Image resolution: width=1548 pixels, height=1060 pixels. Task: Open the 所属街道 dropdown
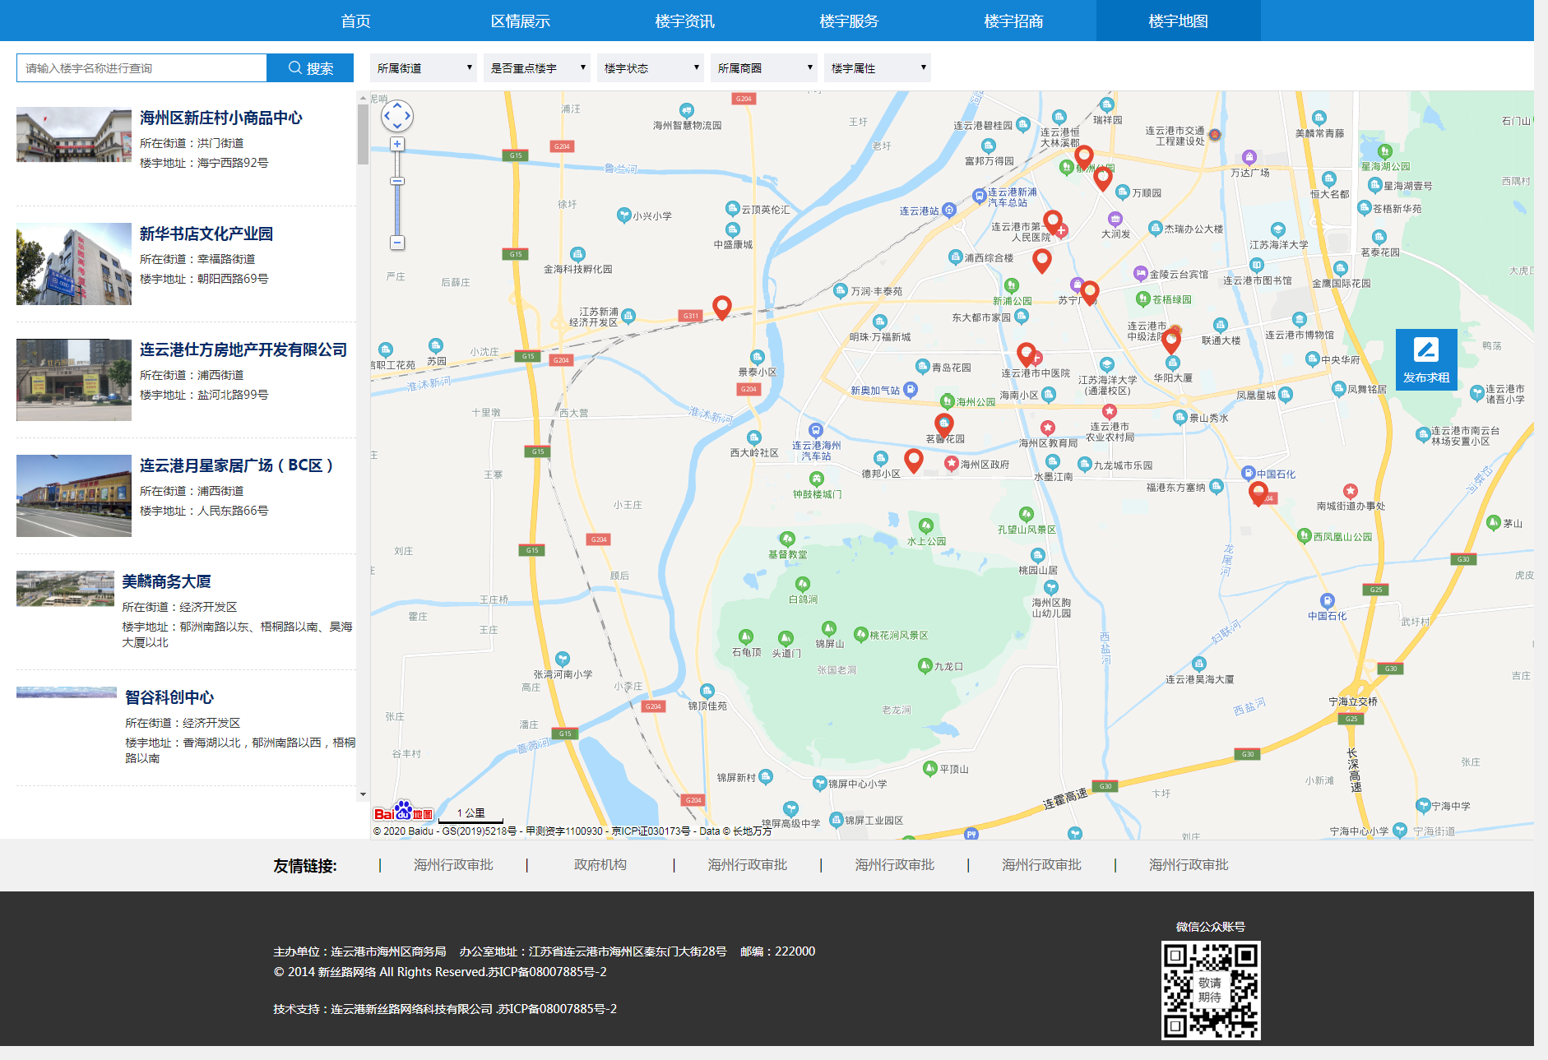[424, 68]
